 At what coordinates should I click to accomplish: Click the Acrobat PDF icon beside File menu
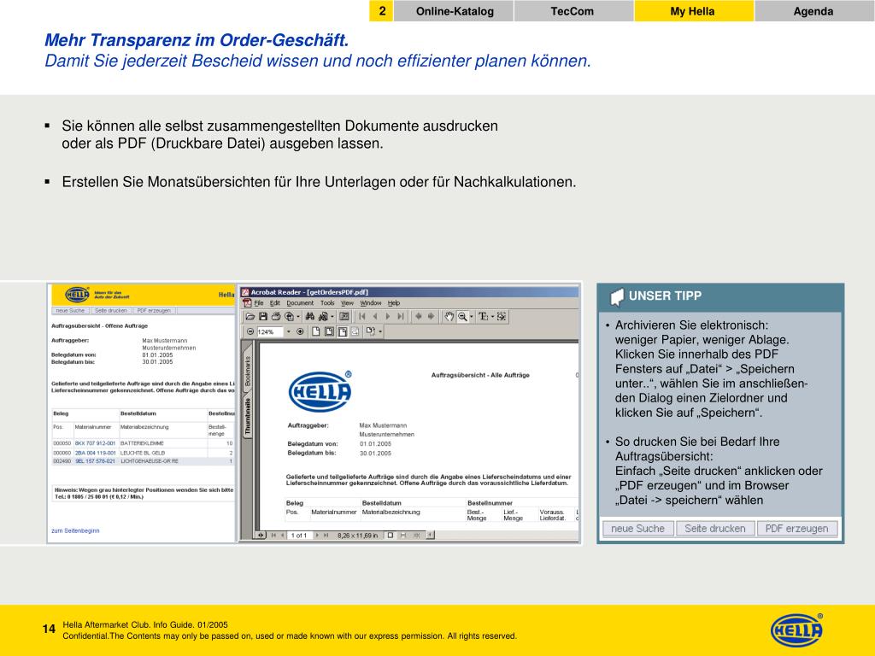pyautogui.click(x=247, y=303)
